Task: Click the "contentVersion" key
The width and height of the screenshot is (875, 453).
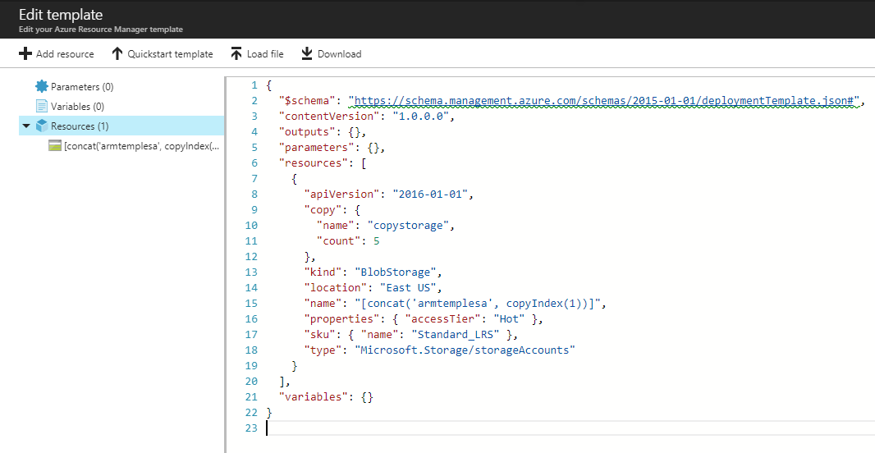Action: pyautogui.click(x=330, y=117)
